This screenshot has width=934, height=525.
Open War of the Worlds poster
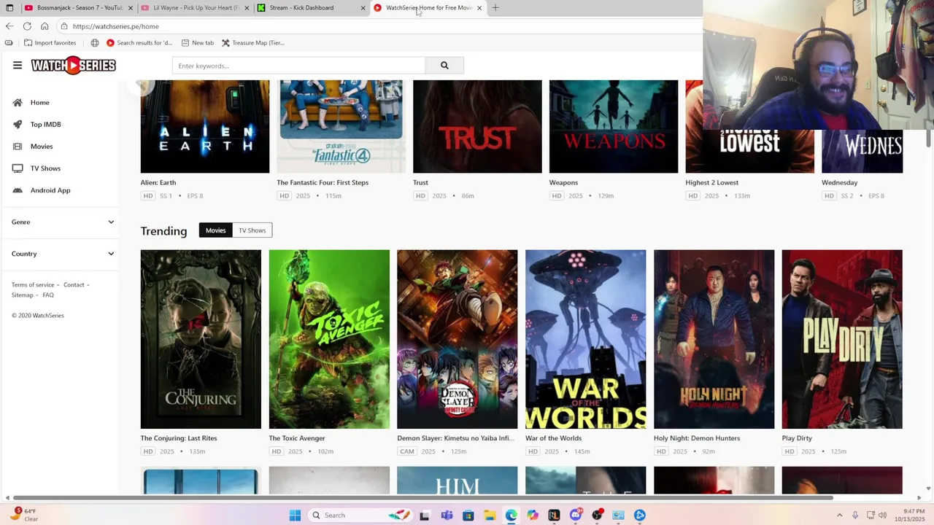(x=585, y=339)
